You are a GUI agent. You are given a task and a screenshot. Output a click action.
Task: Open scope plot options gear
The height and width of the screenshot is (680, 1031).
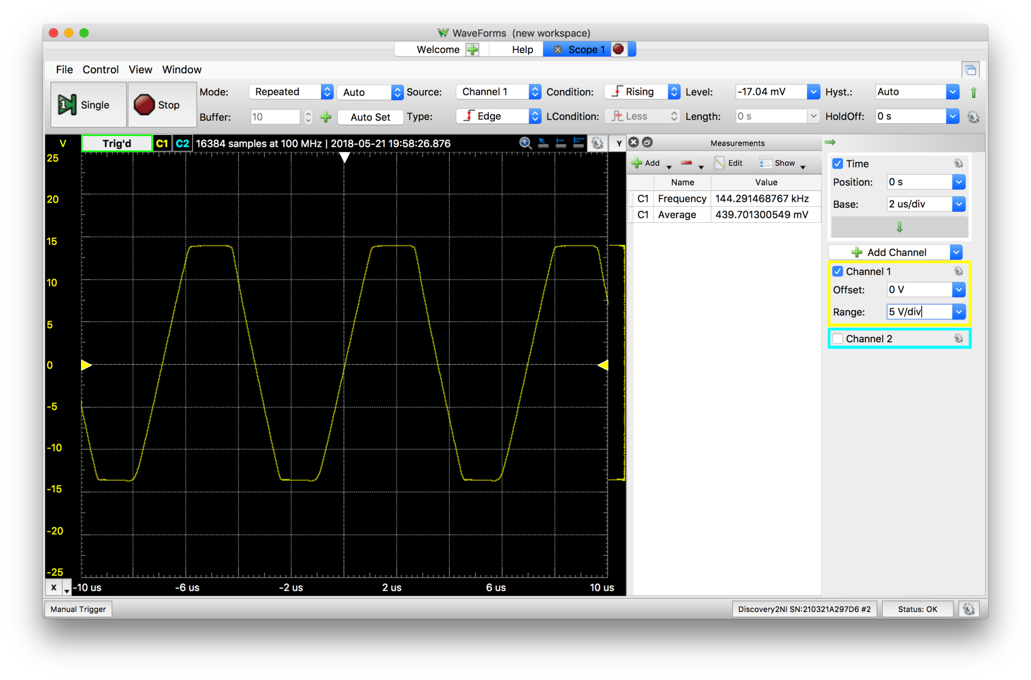597,143
